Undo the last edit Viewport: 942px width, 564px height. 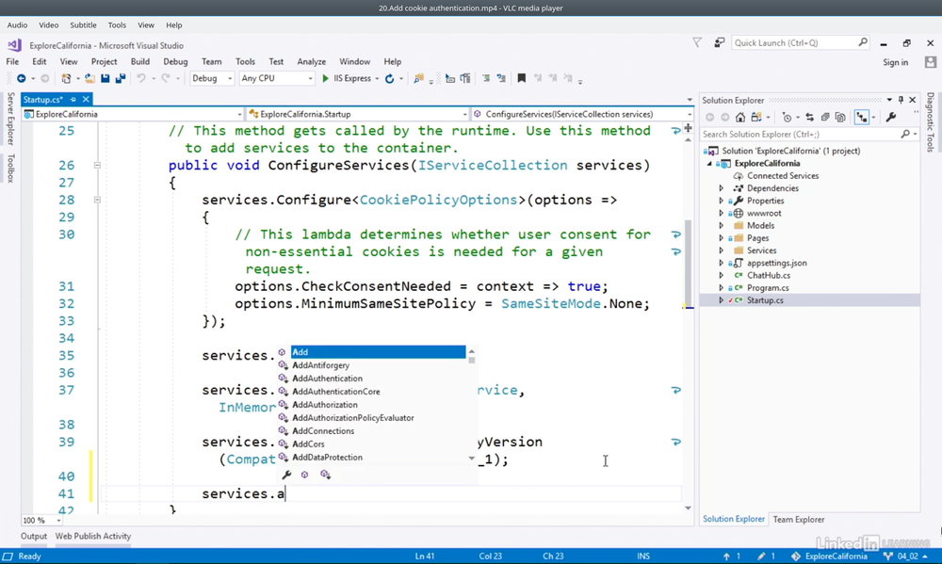pyautogui.click(x=141, y=79)
